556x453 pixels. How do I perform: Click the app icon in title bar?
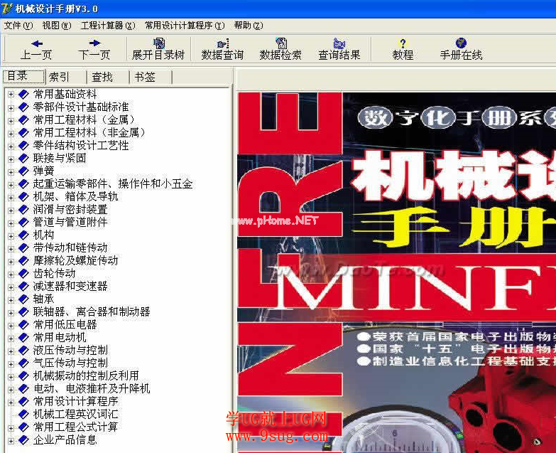coord(6,9)
